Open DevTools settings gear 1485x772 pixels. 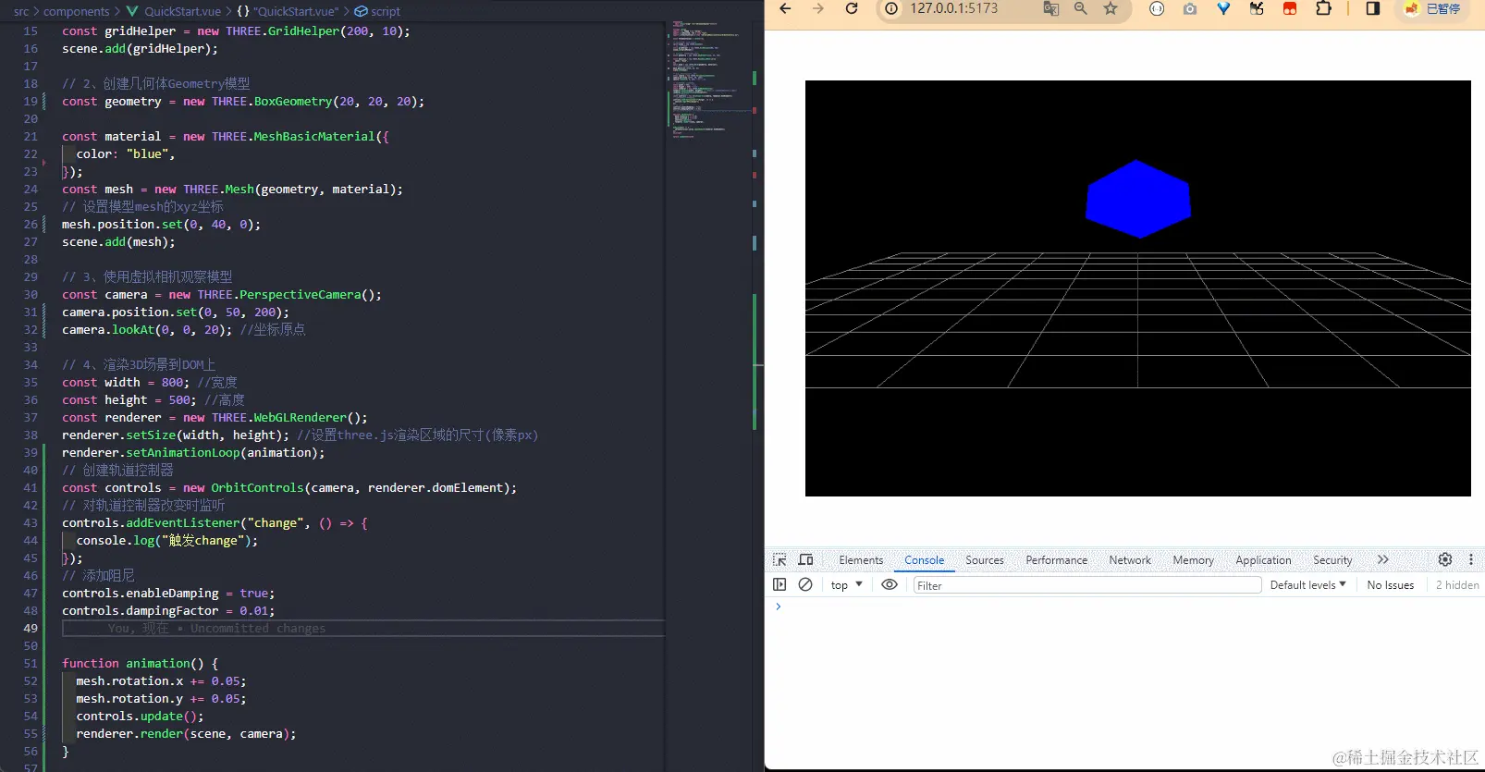[x=1445, y=559]
